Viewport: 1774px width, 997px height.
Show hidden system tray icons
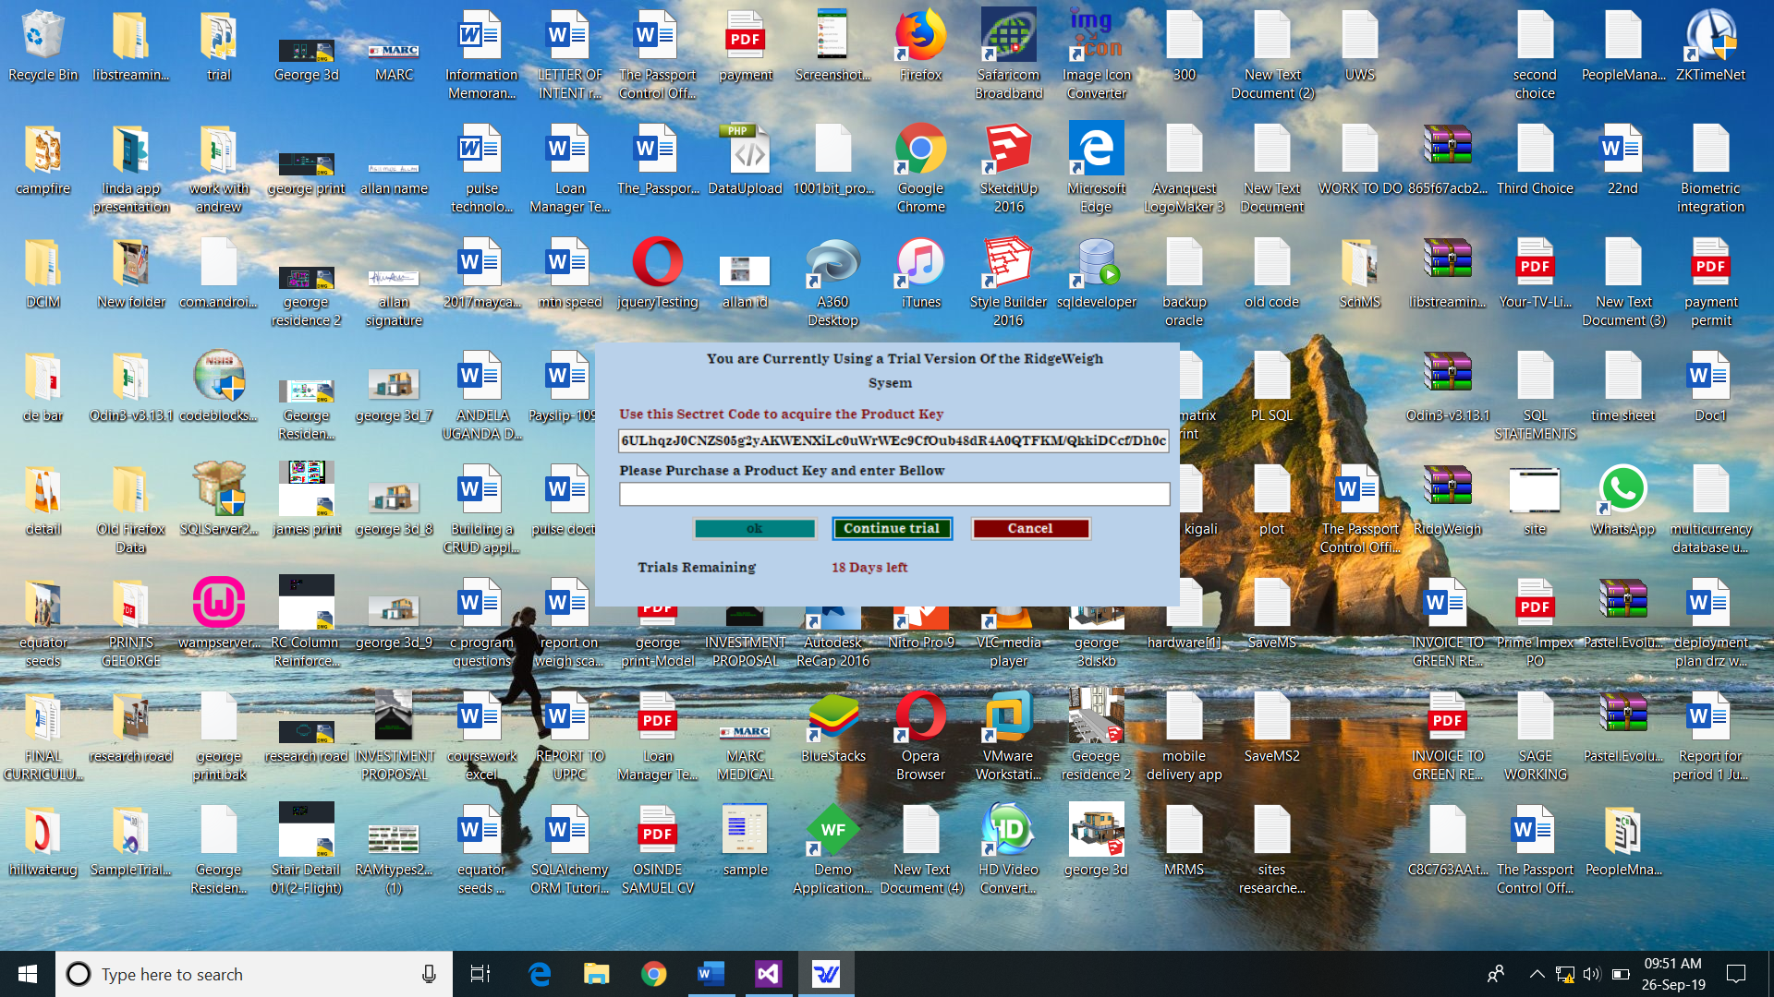click(1537, 974)
